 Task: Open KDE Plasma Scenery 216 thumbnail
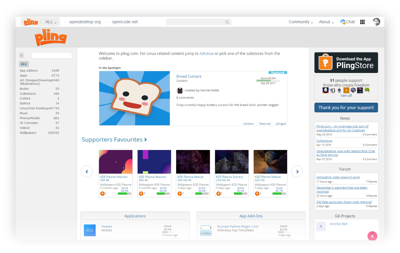(232, 162)
